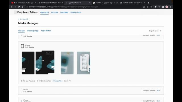
Task: Edit the iPhone 4.7" Display media
Action: (159, 91)
